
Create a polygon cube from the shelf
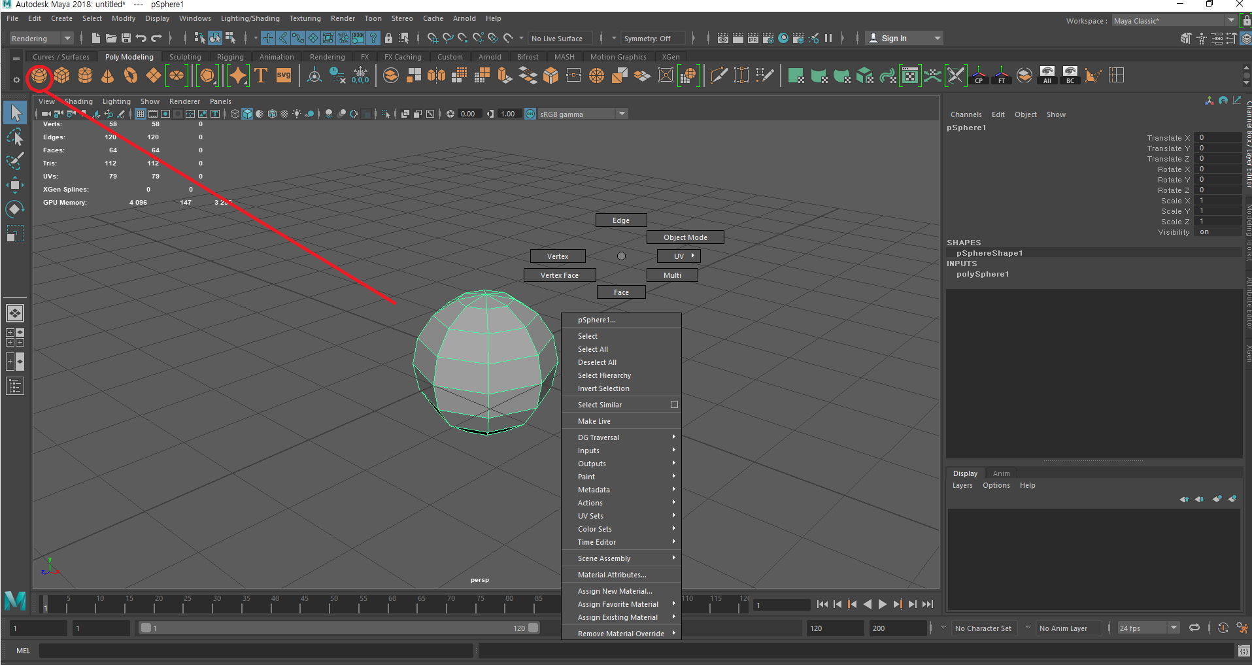click(x=62, y=76)
